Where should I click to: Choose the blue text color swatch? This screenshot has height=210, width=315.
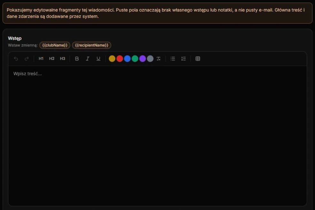(127, 59)
